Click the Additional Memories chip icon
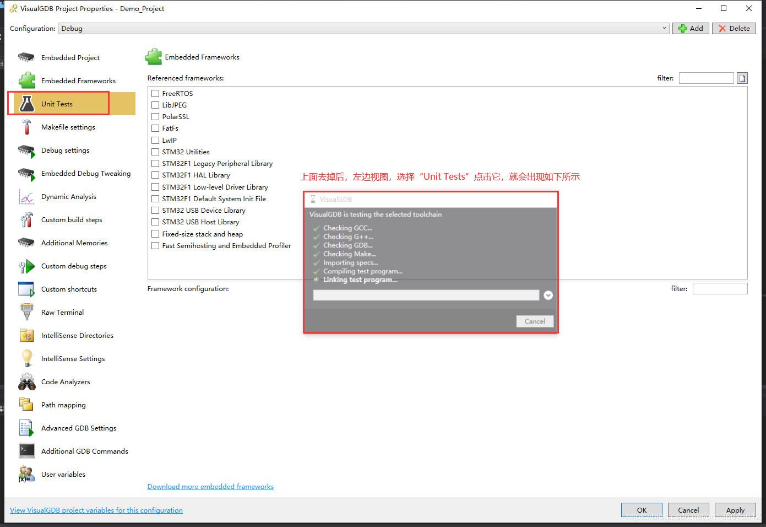 [x=26, y=243]
